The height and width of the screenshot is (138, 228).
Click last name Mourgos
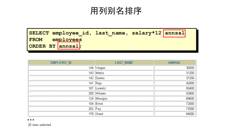[x=102, y=99]
